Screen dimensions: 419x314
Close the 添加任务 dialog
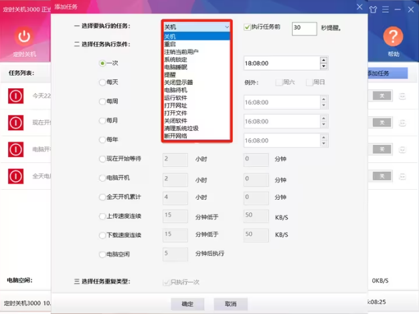[359, 7]
